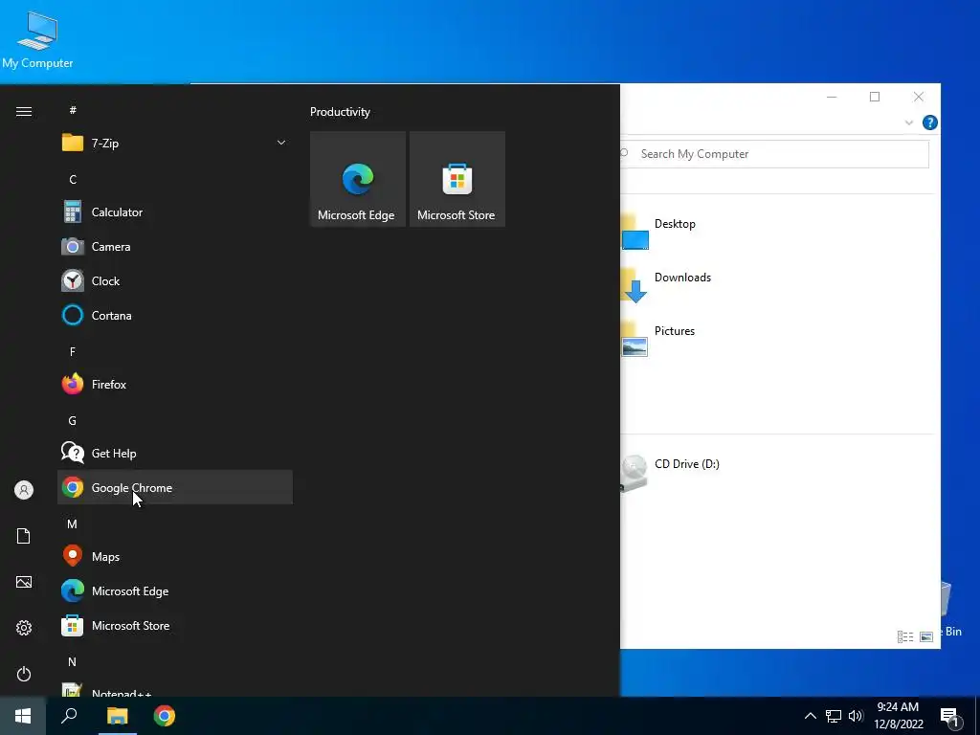The image size is (980, 735).
Task: Switch to File Explorer on the taskbar
Action: click(x=117, y=716)
